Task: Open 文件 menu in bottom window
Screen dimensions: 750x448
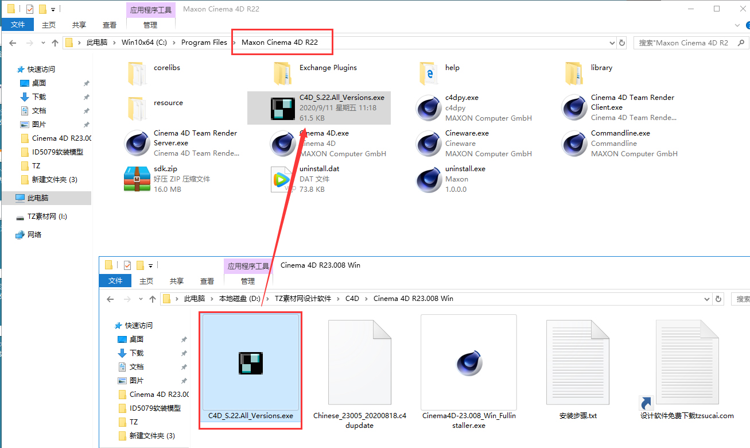Action: point(115,281)
